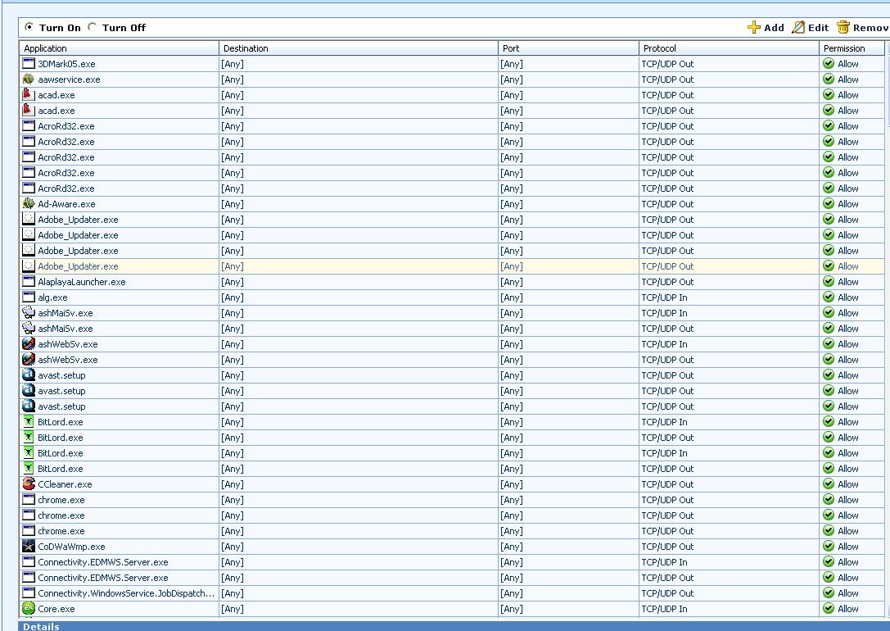Select the 3DMark05.exe application name
890x631 pixels.
tap(66, 64)
